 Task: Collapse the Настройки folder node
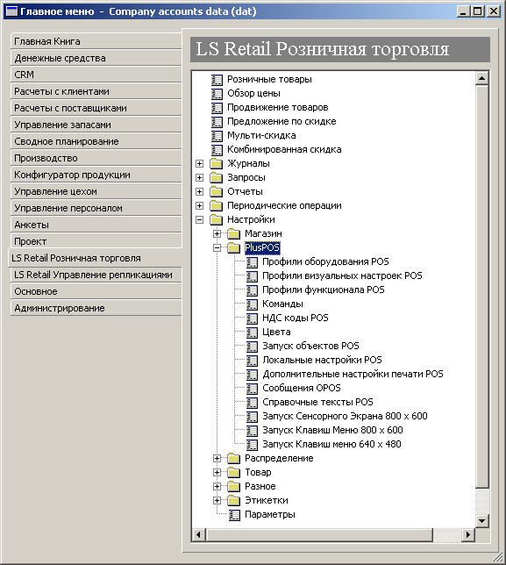199,220
